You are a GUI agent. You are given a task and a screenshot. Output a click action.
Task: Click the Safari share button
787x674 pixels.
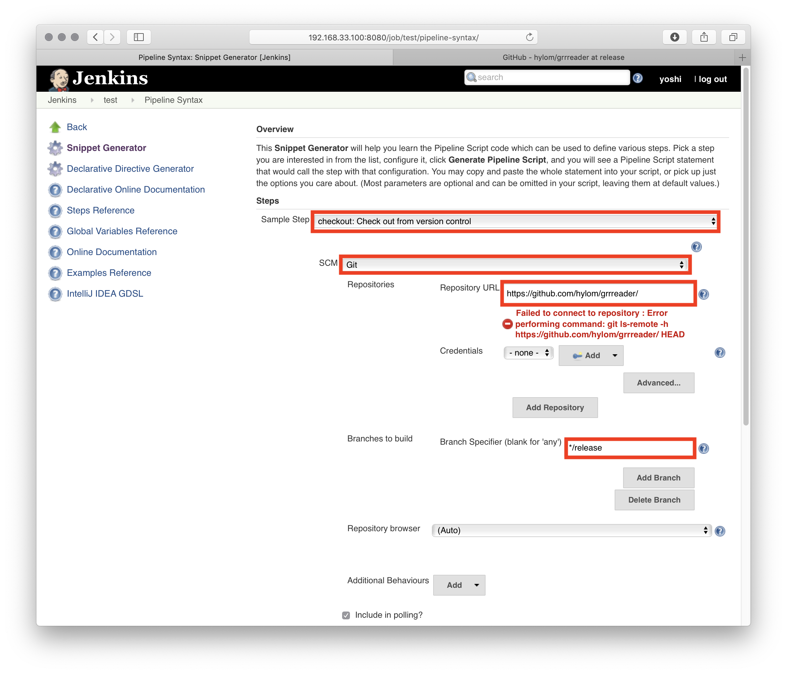(704, 37)
